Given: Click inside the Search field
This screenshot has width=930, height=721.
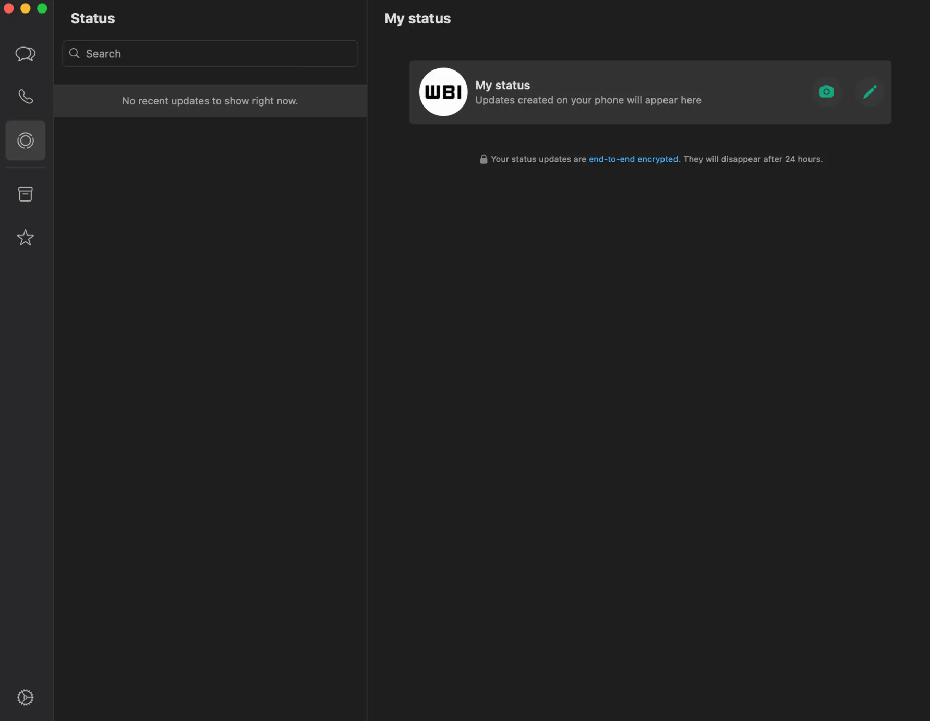Looking at the screenshot, I should coord(209,53).
